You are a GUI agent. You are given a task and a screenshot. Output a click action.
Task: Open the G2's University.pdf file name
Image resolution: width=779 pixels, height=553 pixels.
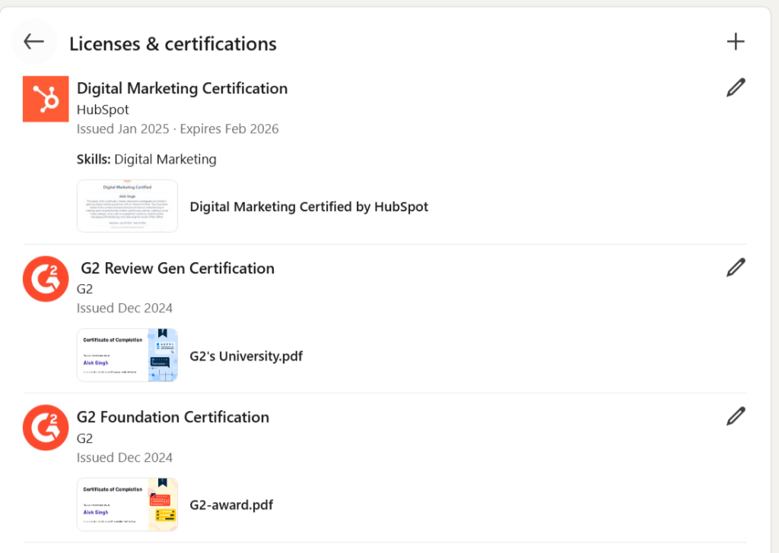tap(246, 355)
